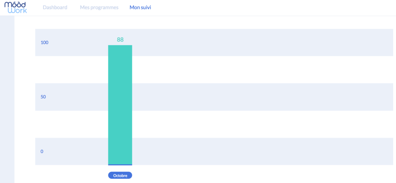This screenshot has height=183, width=396.
Task: Click the word Mood in the logo
Action: pos(15,4)
